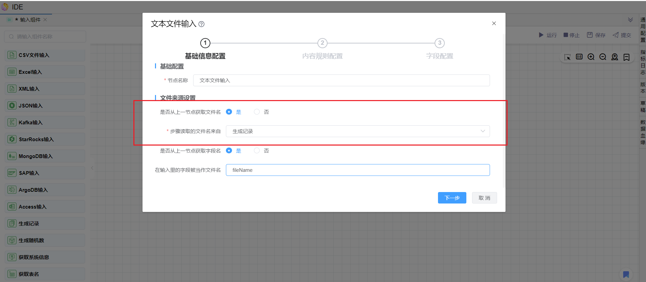Select the JSON输入 component icon
The height and width of the screenshot is (282, 646).
(x=12, y=105)
